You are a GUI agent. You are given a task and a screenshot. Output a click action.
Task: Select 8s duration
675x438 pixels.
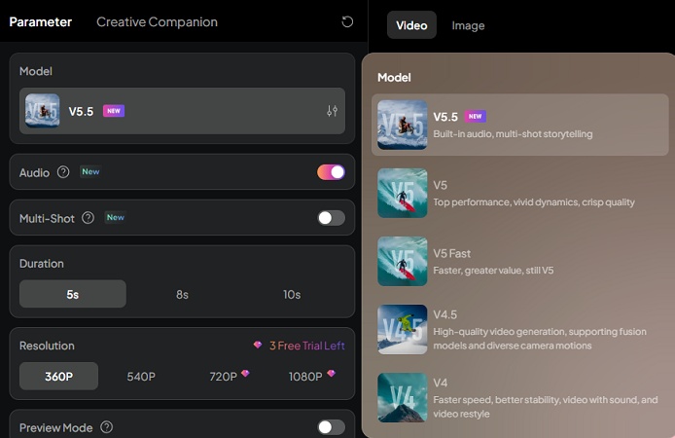click(182, 294)
